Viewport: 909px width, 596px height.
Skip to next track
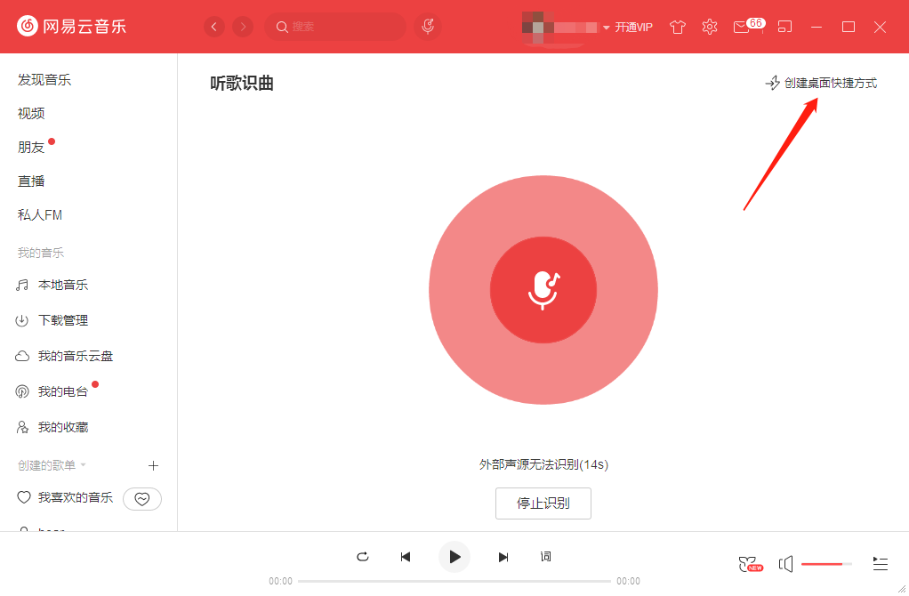coord(503,557)
